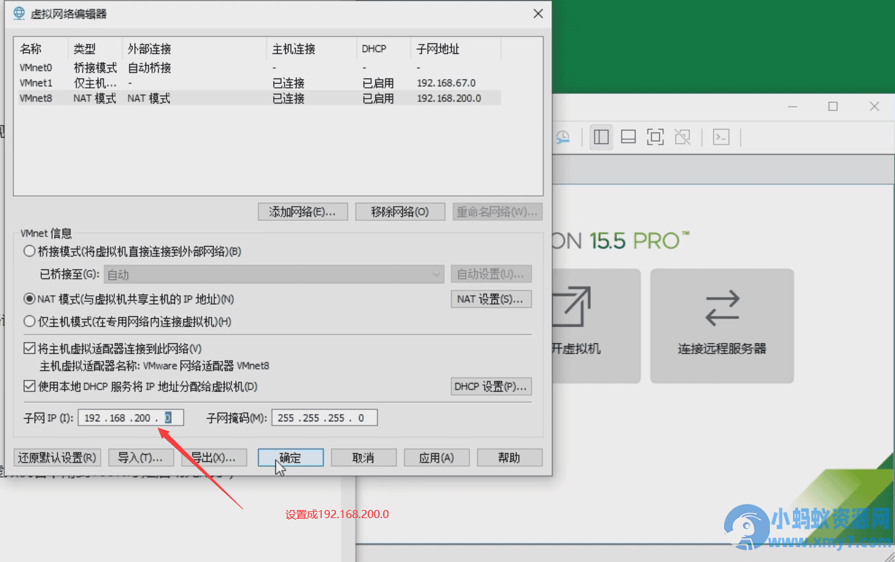
Task: Select the VMnet1 row in network list
Action: 258,83
